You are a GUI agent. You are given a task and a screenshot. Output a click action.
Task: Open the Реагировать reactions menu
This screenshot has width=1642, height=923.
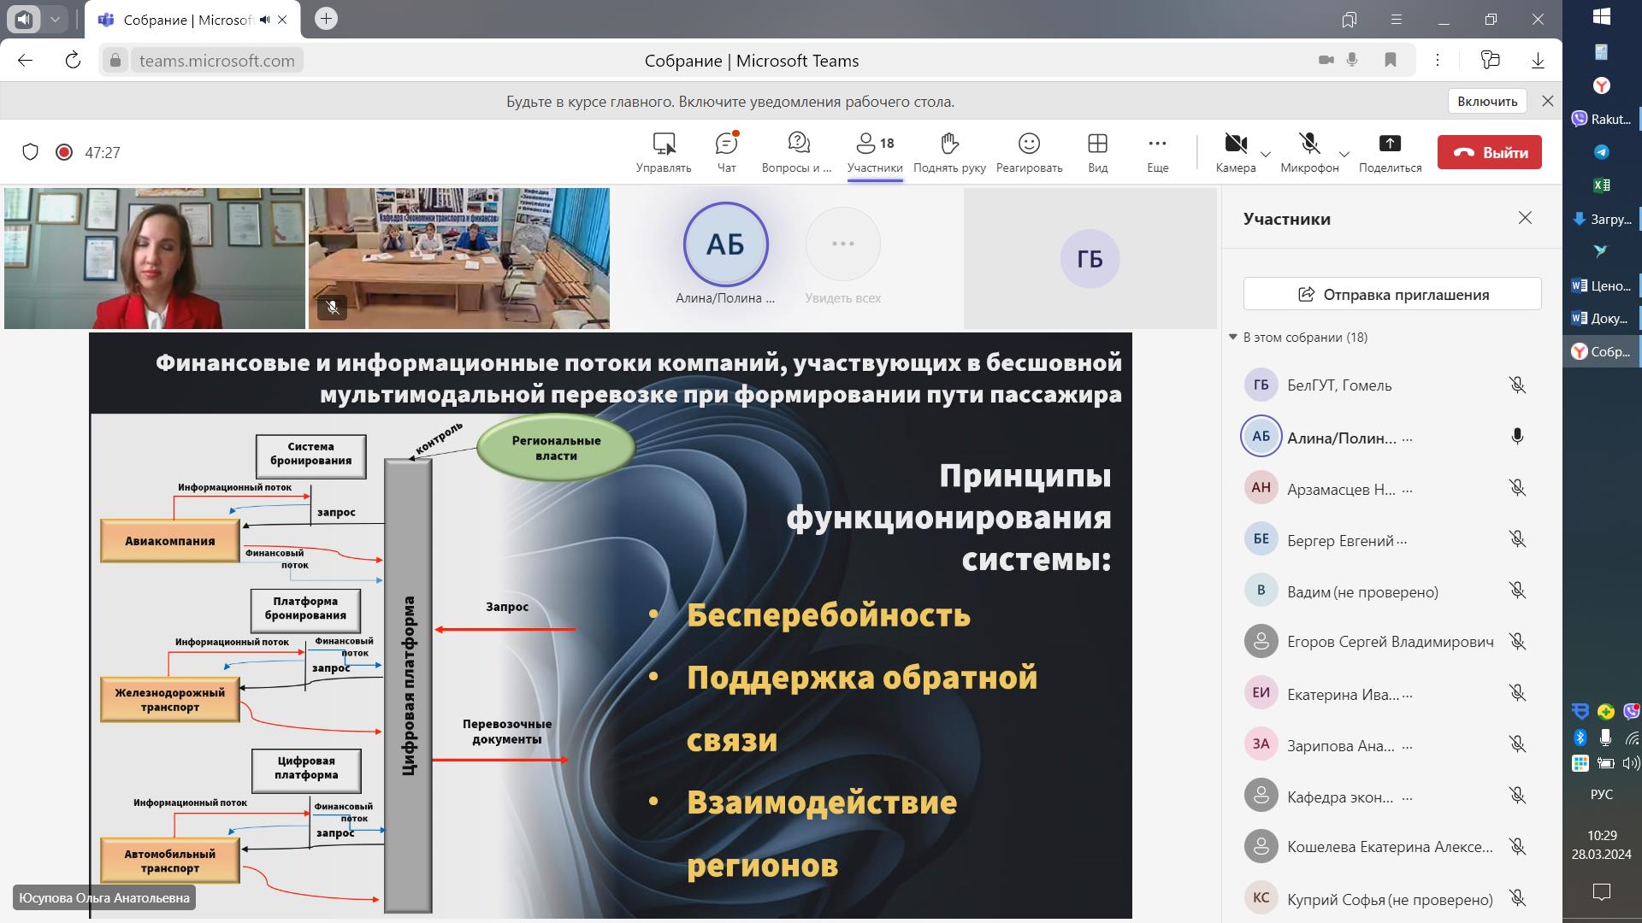[x=1029, y=153]
